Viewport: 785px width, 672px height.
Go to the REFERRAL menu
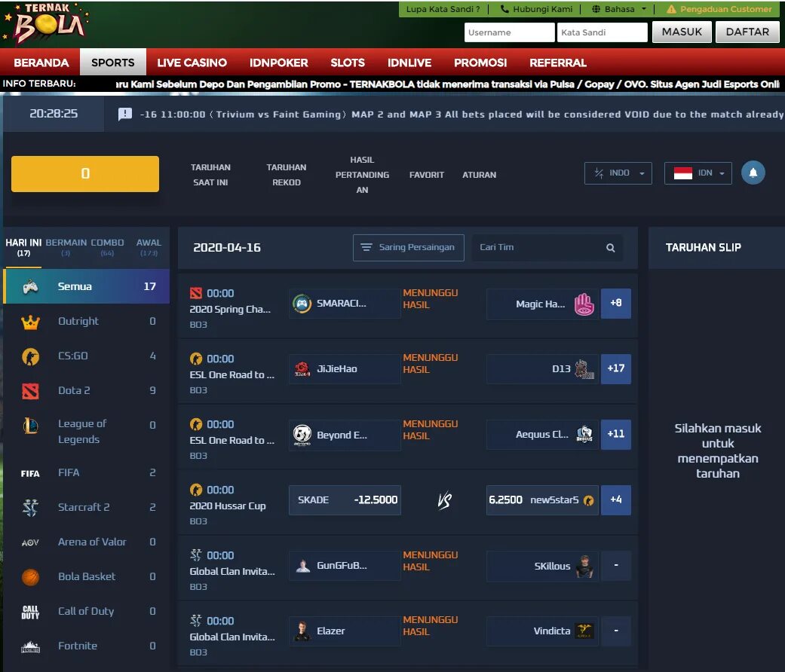[558, 63]
